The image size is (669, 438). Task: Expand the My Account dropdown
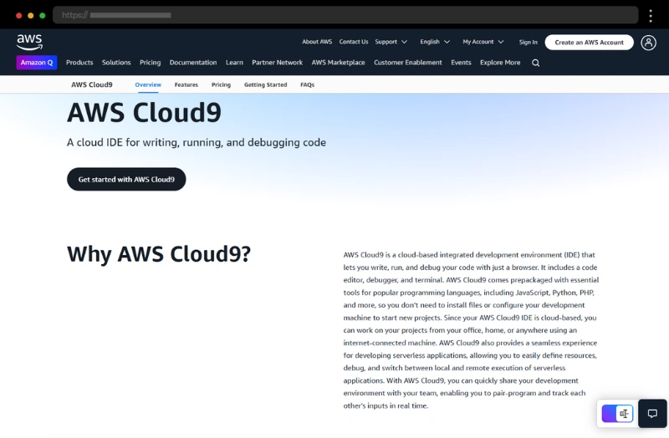pyautogui.click(x=483, y=42)
